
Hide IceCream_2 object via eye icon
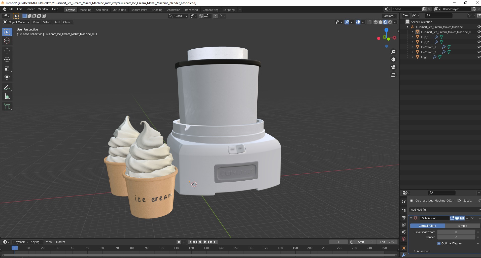pos(479,52)
